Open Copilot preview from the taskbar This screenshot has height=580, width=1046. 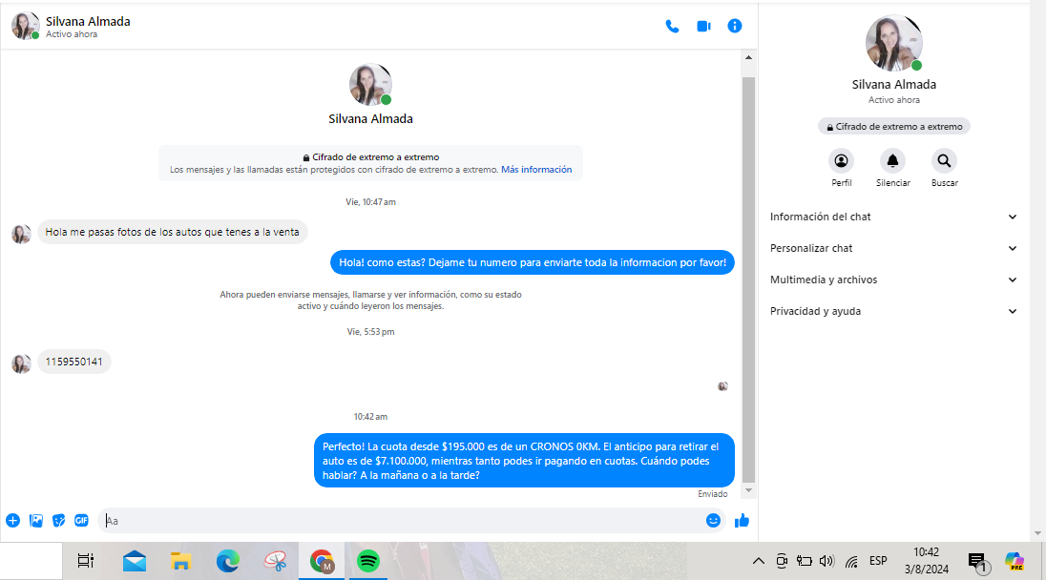(x=1014, y=561)
